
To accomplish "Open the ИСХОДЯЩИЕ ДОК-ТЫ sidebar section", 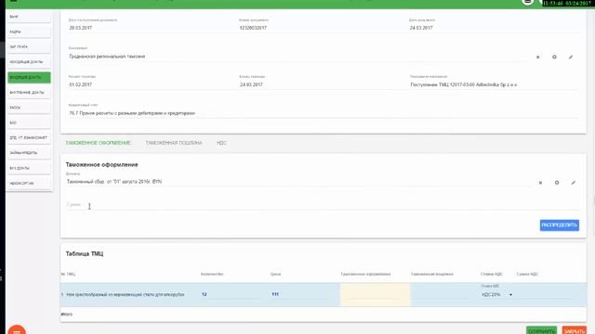I will (29, 62).
